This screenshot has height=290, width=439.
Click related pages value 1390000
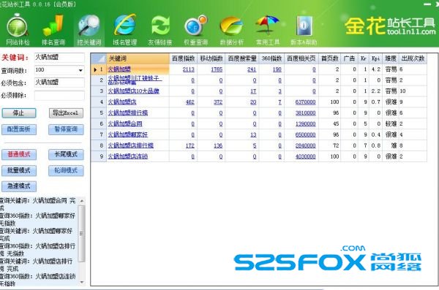pyautogui.click(x=305, y=124)
